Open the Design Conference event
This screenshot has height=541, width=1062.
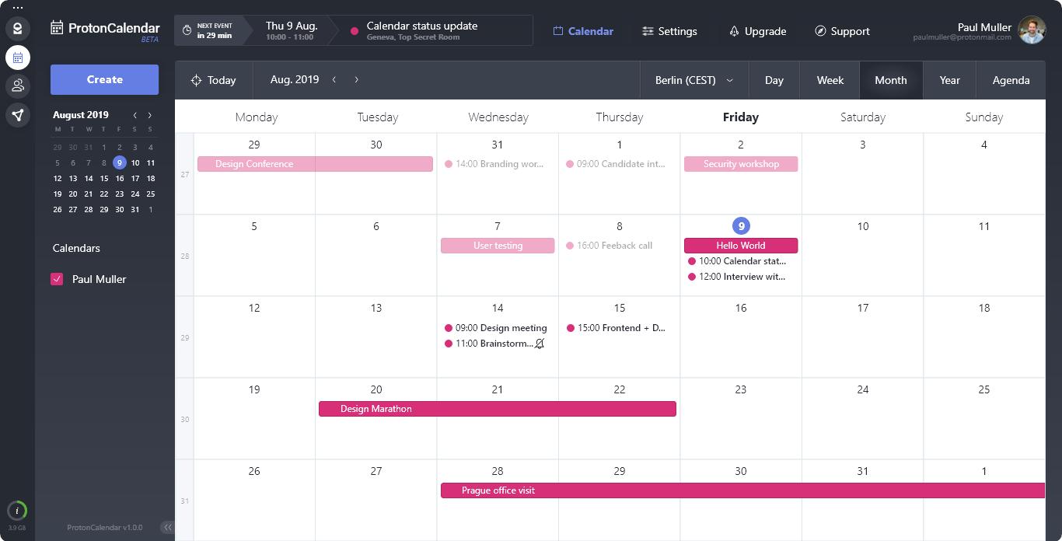(315, 164)
